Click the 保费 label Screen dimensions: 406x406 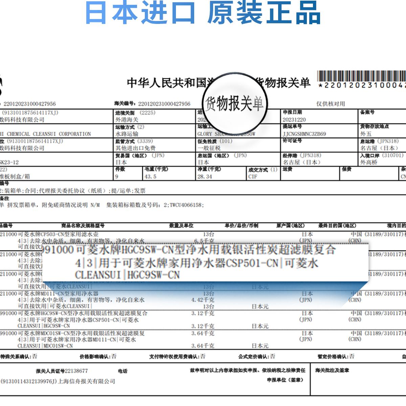pyautogui.click(x=346, y=169)
